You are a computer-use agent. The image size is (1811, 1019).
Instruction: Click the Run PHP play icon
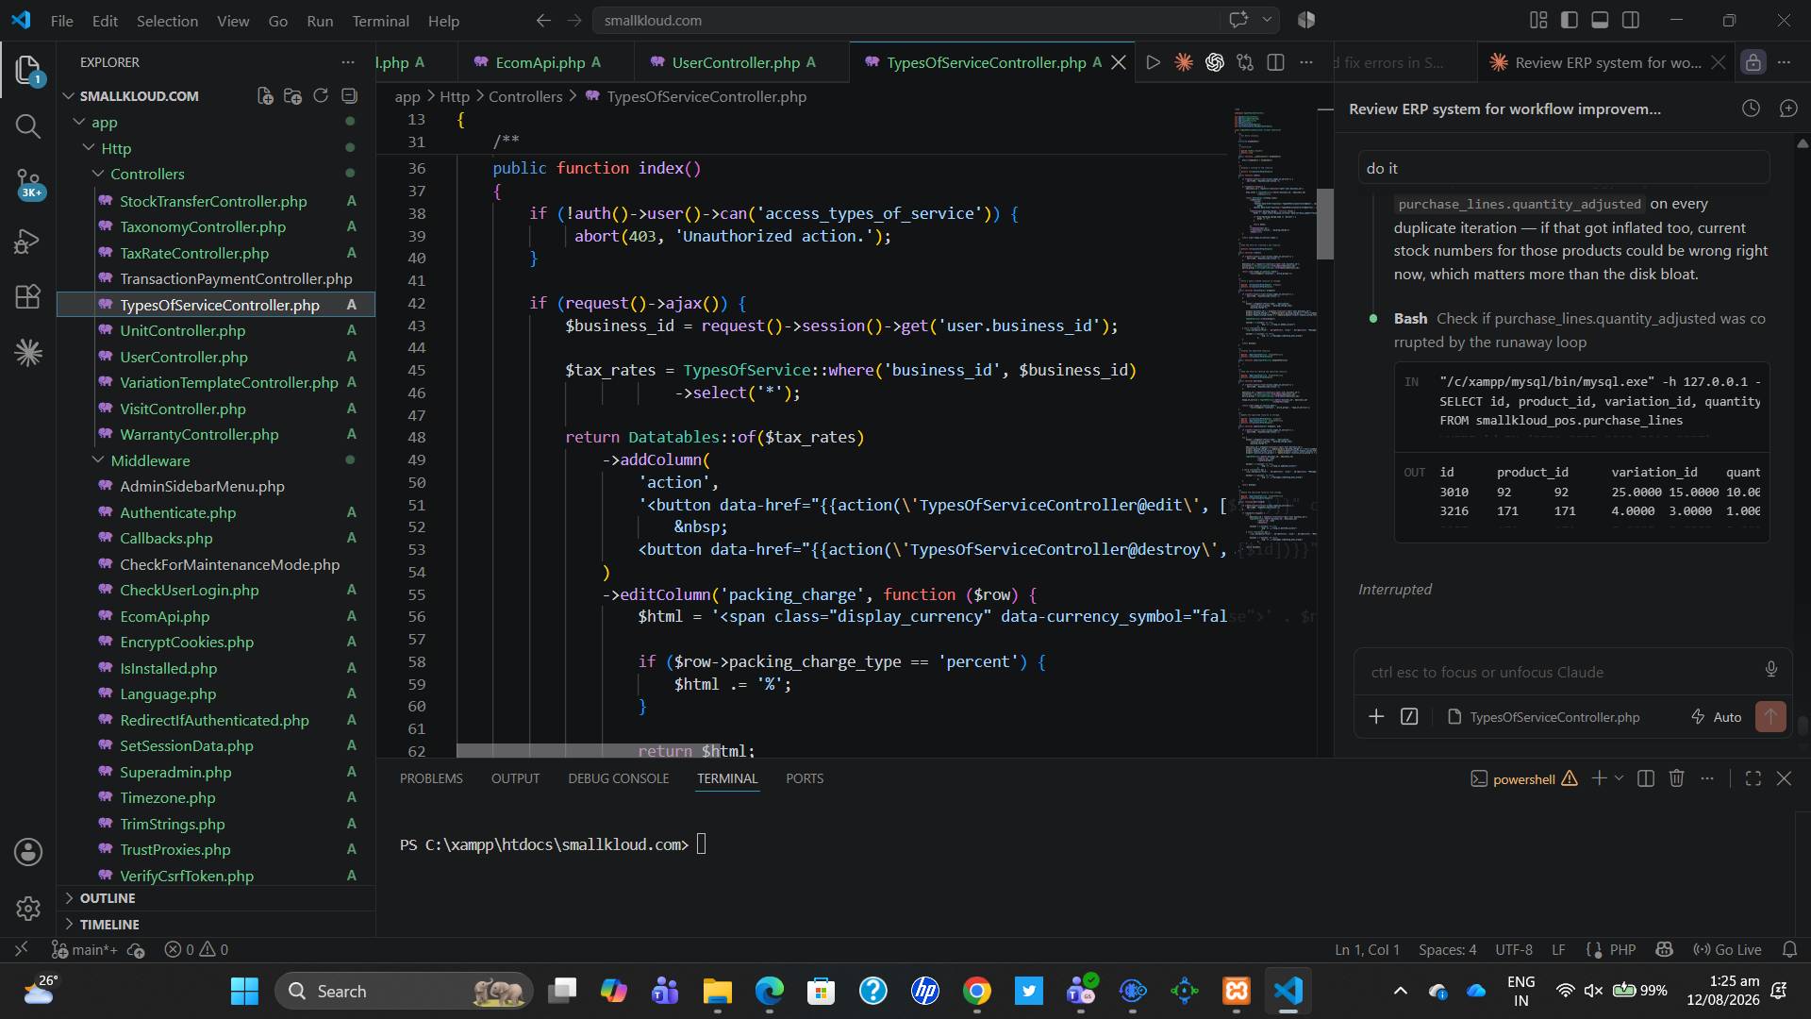(x=1153, y=62)
